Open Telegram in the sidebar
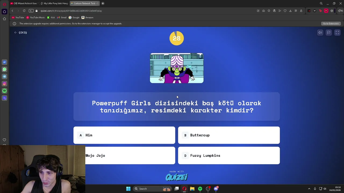344x193 pixels. (4, 76)
